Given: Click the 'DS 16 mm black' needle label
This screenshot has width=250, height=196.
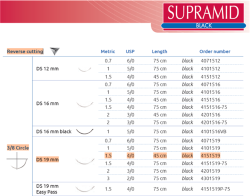Looking at the screenshot, I should [54, 131].
